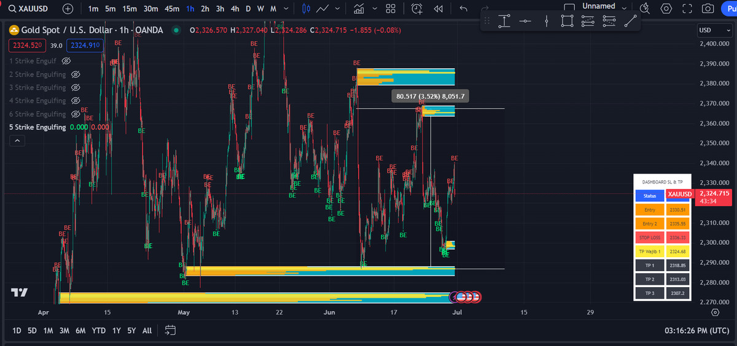This screenshot has height=346, width=737.
Task: Open quick search lightning magnifier icon
Action: click(644, 9)
